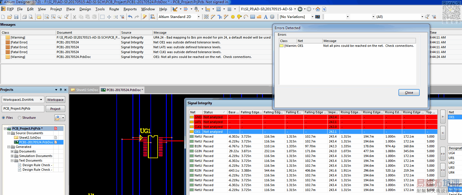Viewport: 462px width, 195px height.
Task: Click the Save document toolbar icon
Action: point(16,17)
